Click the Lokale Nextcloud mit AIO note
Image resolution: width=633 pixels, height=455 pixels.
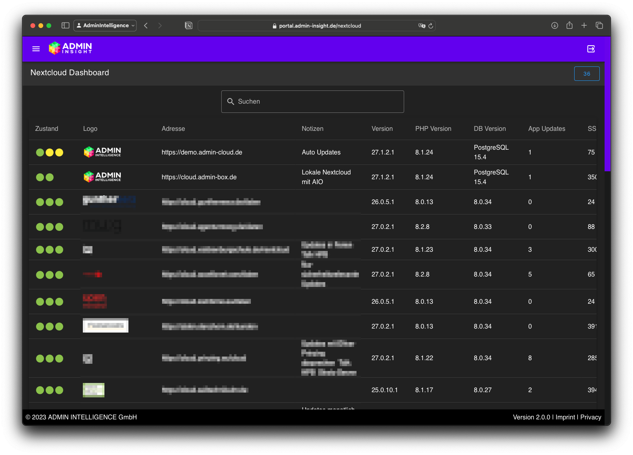coord(326,177)
